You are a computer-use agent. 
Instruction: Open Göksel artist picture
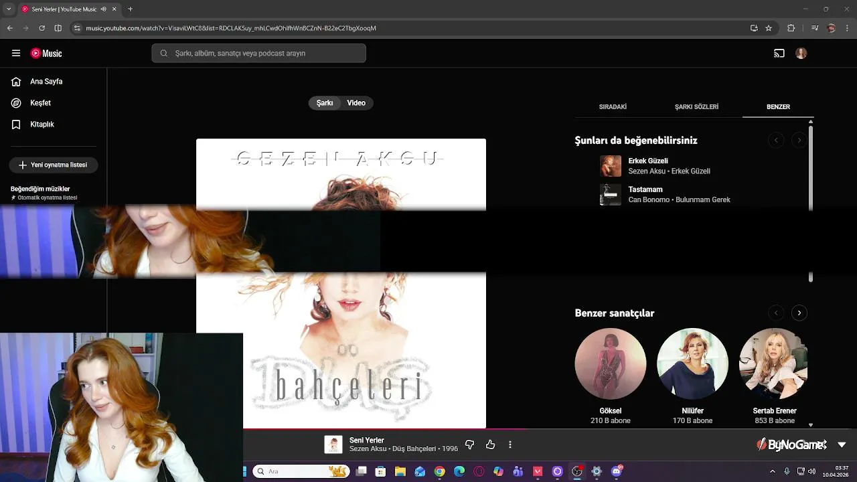pos(611,364)
